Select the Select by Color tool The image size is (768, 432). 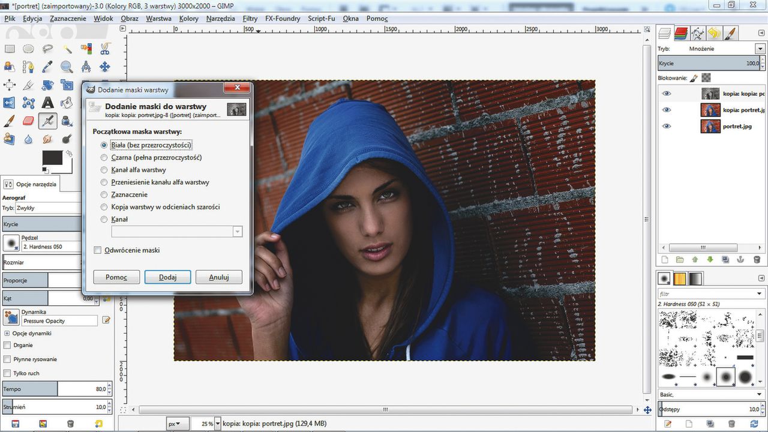coord(86,49)
